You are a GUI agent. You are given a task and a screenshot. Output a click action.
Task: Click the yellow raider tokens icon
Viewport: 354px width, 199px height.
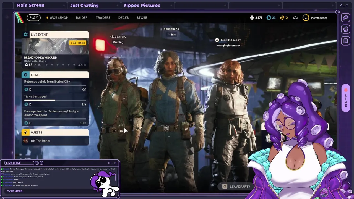click(x=282, y=18)
